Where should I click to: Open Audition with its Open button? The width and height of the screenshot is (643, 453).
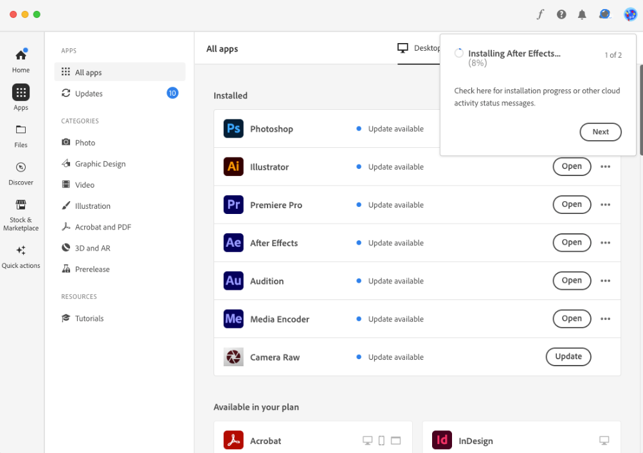(x=572, y=281)
